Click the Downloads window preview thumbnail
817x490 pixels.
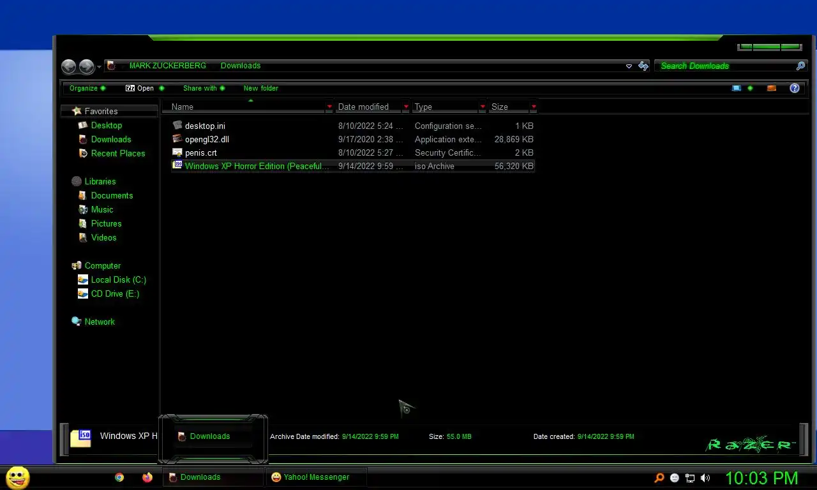(213, 439)
